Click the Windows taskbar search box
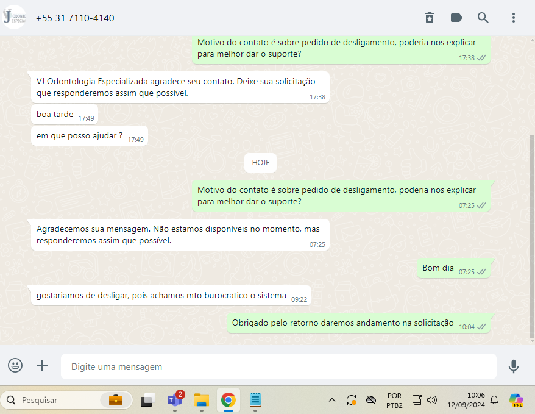 click(66, 400)
